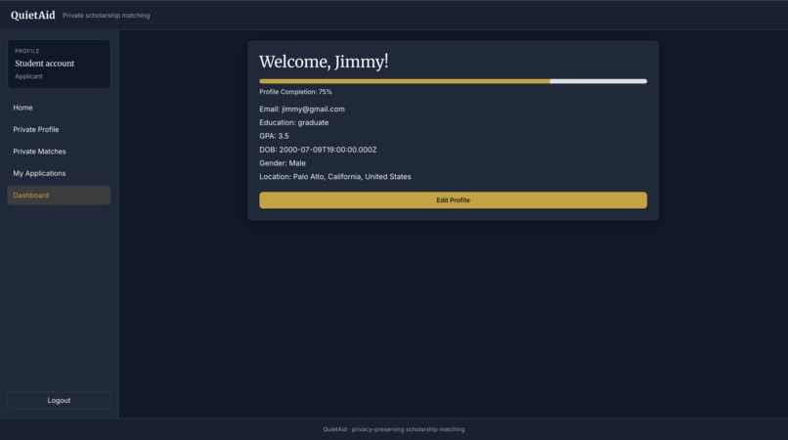The image size is (788, 440).
Task: Click 'Private scholarship matching' tagline in header
Action: (106, 16)
